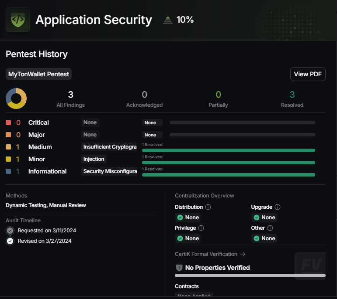Click the Application Security shield icon
The image size is (337, 299).
18,20
